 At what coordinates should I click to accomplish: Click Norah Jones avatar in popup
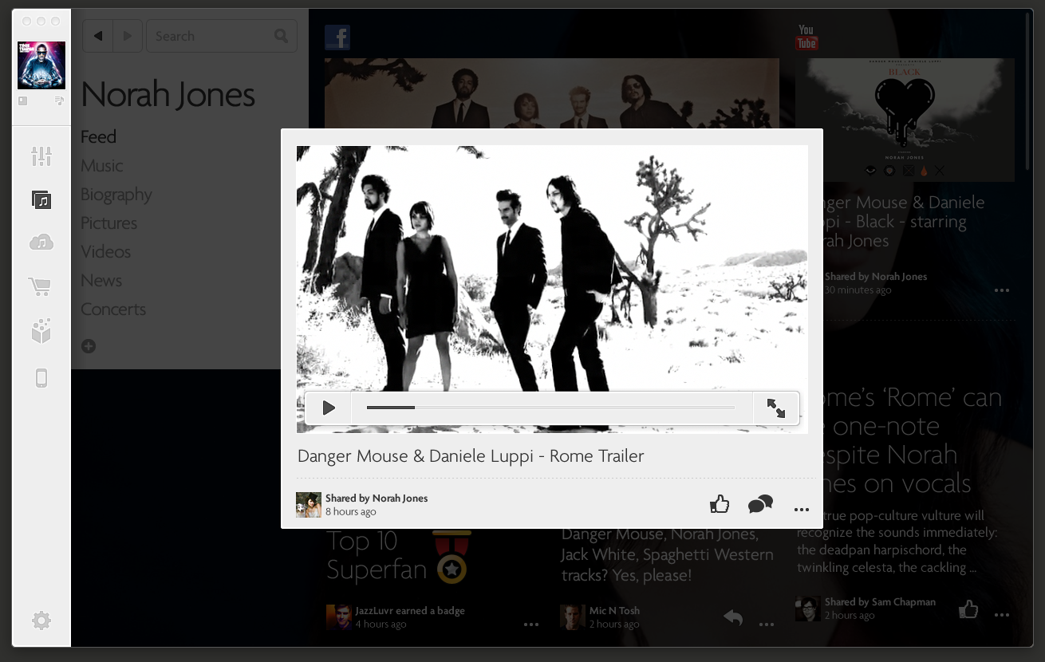(x=309, y=505)
